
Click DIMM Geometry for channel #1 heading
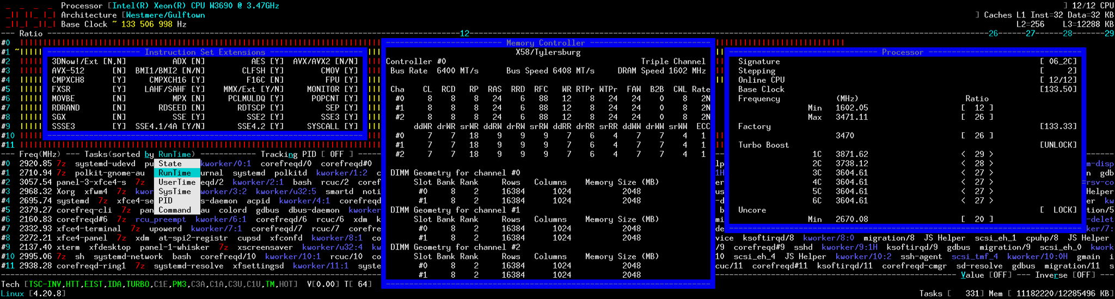pyautogui.click(x=455, y=210)
